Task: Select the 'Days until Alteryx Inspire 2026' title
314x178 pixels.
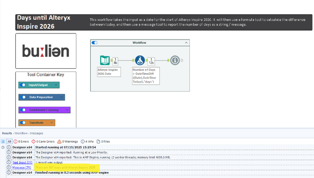Action: coord(44,22)
